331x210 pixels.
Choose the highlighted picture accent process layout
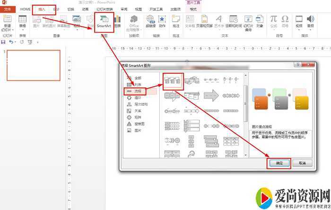pos(173,81)
